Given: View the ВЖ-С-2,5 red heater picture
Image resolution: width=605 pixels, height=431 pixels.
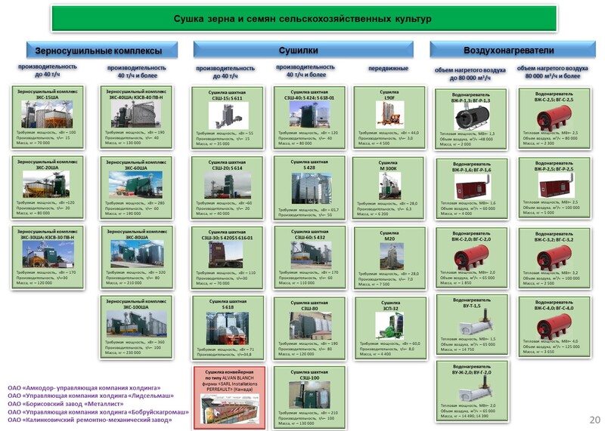Looking at the screenshot, I should pos(554,117).
